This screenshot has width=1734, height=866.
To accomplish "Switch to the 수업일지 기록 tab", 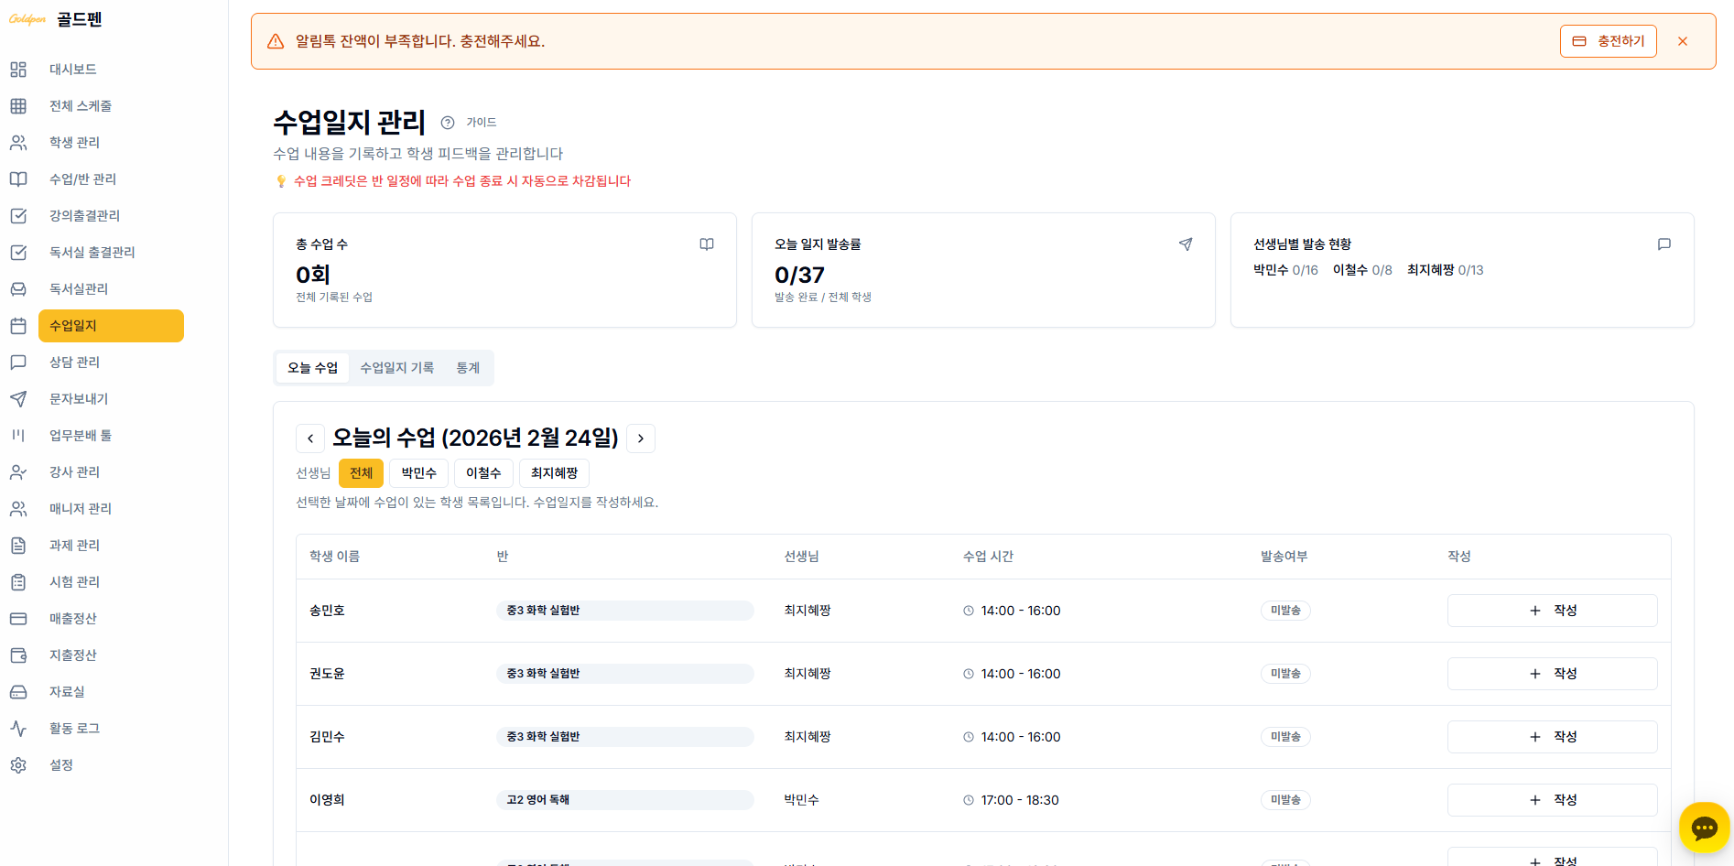I will click(x=396, y=368).
